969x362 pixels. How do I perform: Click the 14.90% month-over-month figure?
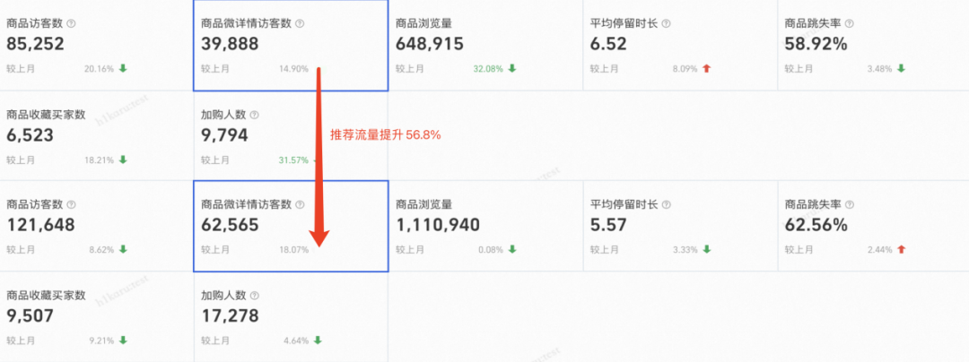click(x=293, y=69)
